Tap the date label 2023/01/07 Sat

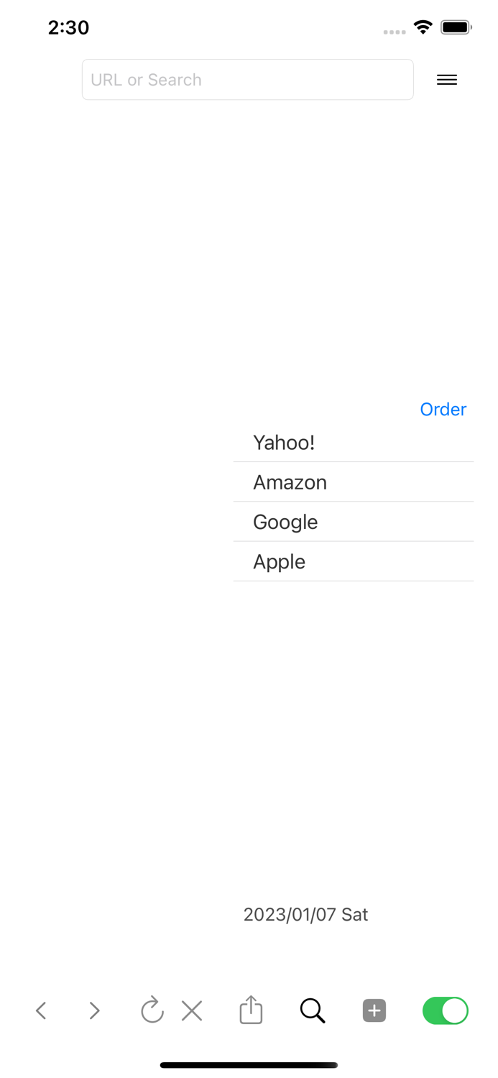point(305,914)
